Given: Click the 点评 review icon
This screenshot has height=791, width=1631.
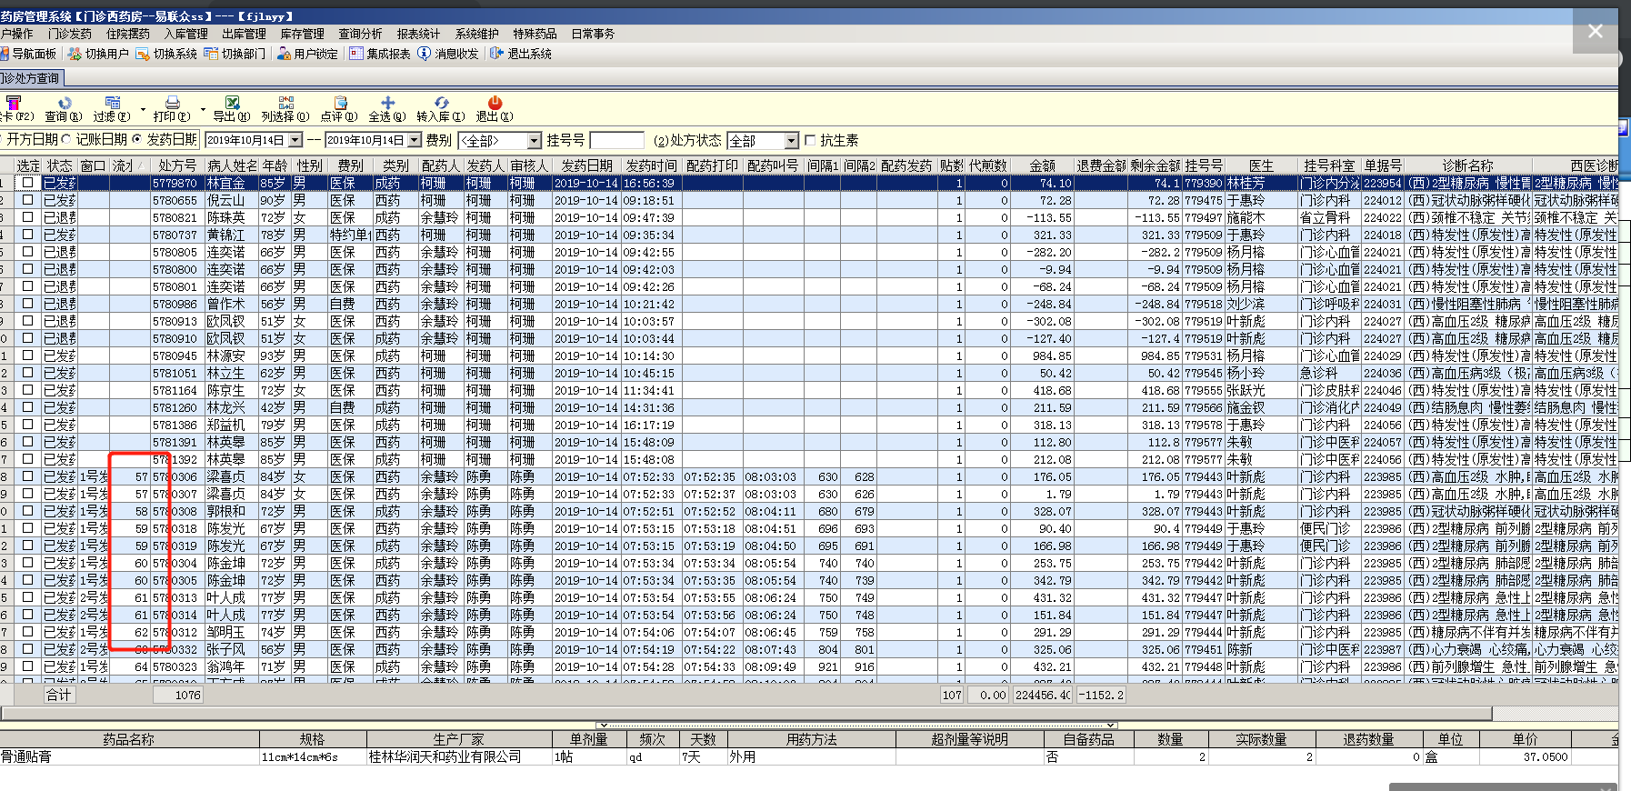Looking at the screenshot, I should [x=341, y=104].
